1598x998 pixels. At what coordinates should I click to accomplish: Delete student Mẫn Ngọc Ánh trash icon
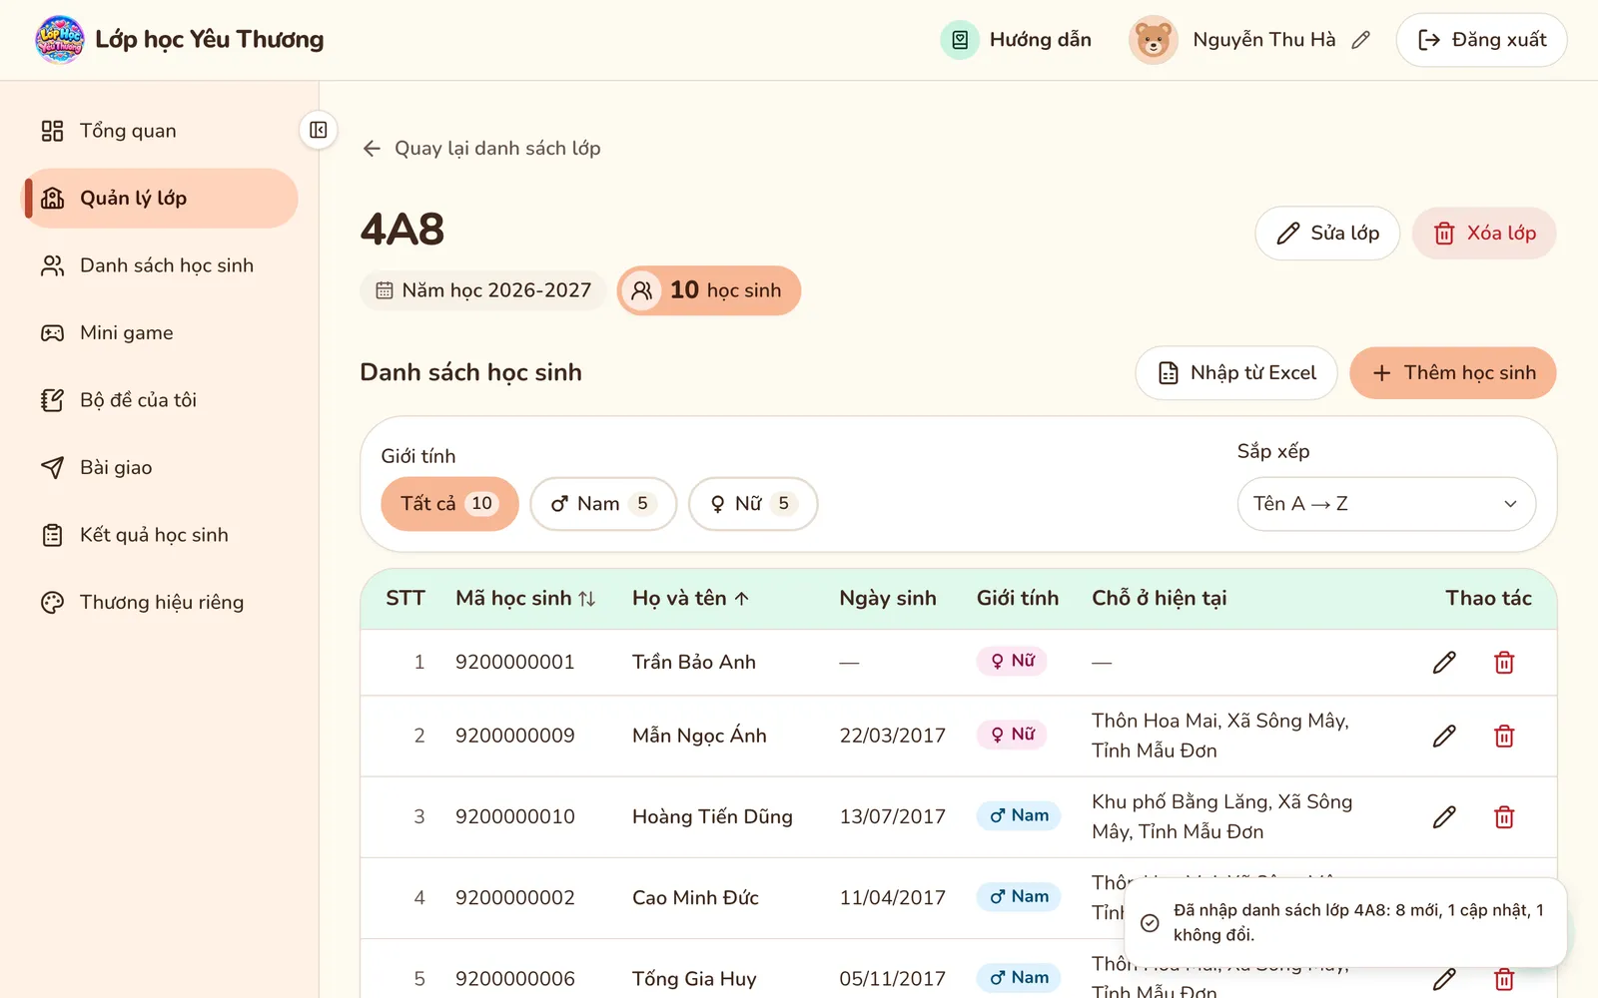click(1504, 737)
